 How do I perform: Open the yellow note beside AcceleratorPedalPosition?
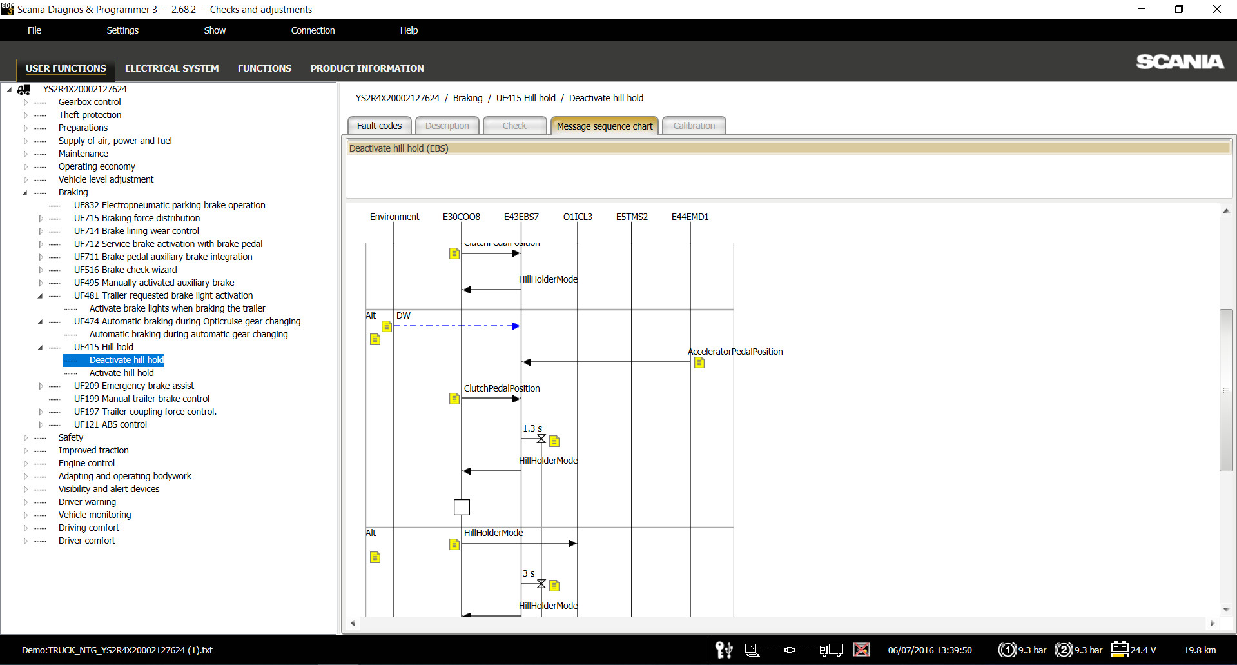click(x=699, y=363)
